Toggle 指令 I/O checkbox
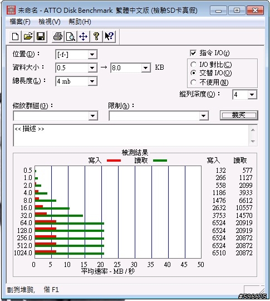This screenshot has width=270, height=301. (x=193, y=53)
